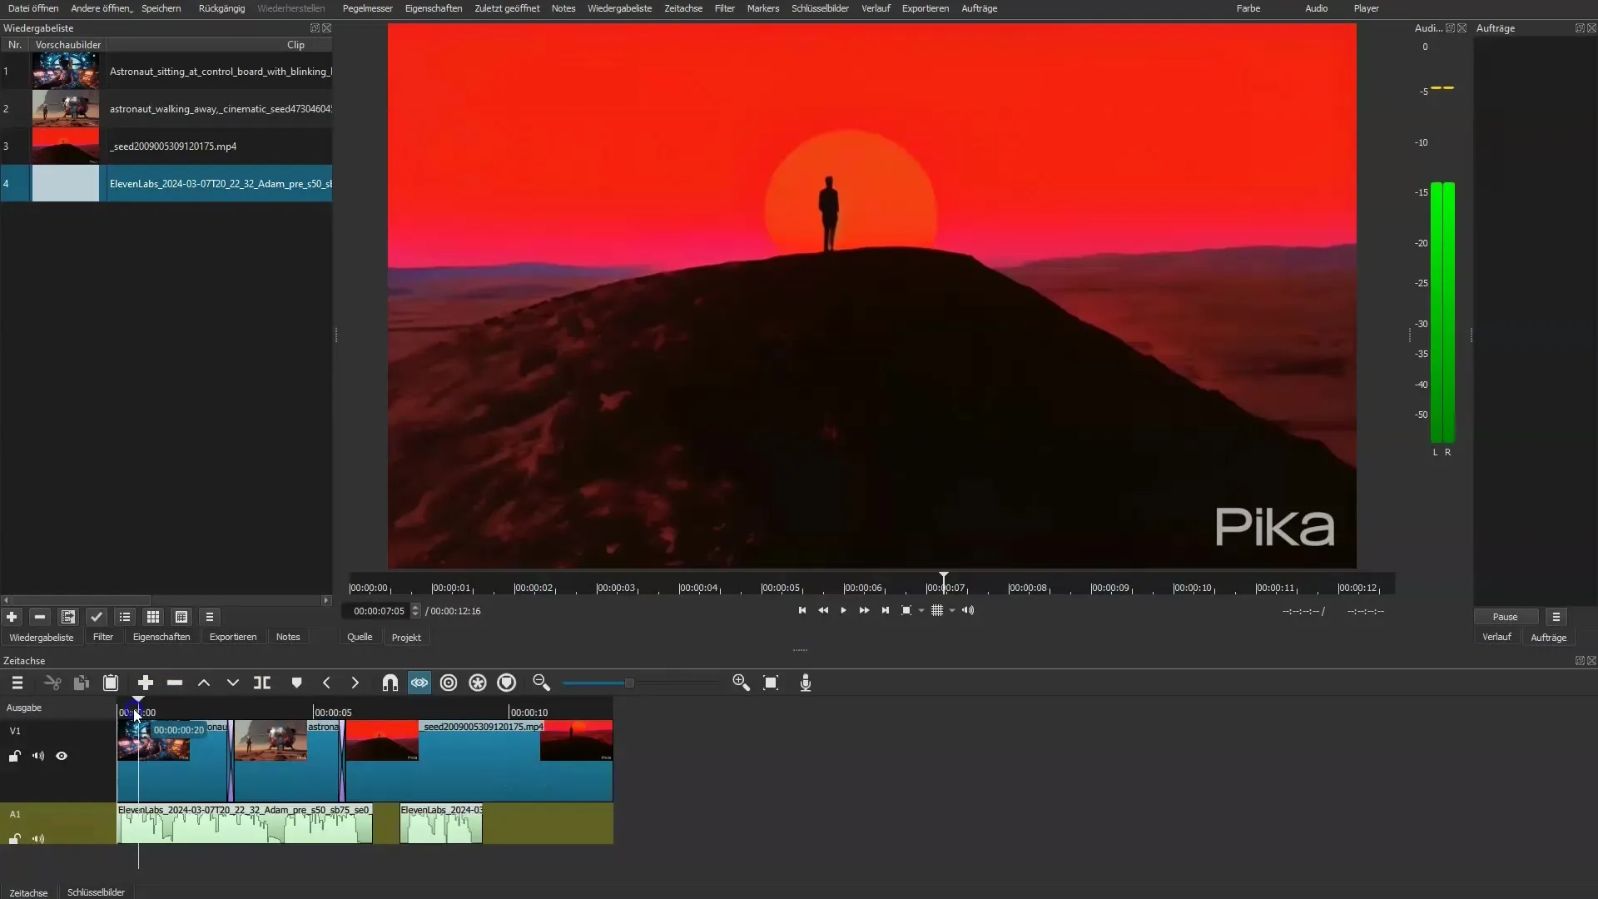Click the ripple delete icon in toolbar

coord(175,683)
